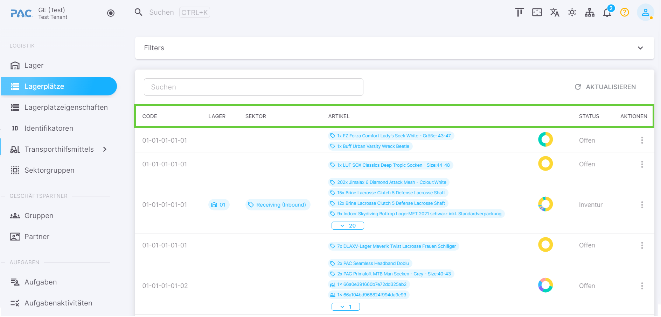Click transport unit 66a104bd968824f994da9e93
This screenshot has height=317, width=661.
[x=369, y=295]
